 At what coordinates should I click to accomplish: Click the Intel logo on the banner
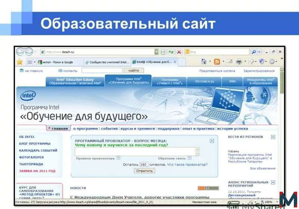point(28,96)
